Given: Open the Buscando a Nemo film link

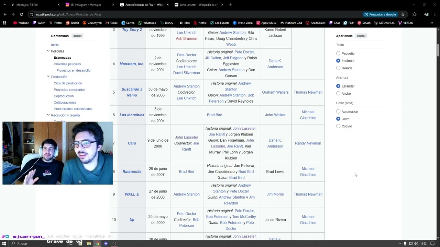Looking at the screenshot, I should point(132,92).
